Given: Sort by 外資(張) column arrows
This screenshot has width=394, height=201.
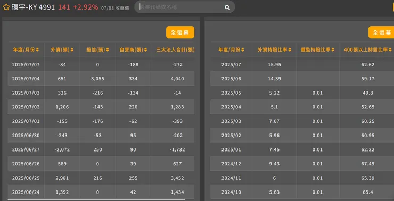Looking at the screenshot, I should 72,49.
